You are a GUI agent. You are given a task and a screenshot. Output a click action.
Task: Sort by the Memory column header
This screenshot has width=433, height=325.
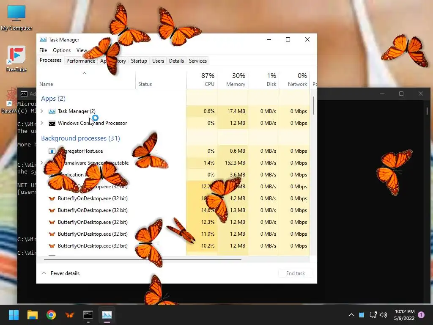coord(233,80)
